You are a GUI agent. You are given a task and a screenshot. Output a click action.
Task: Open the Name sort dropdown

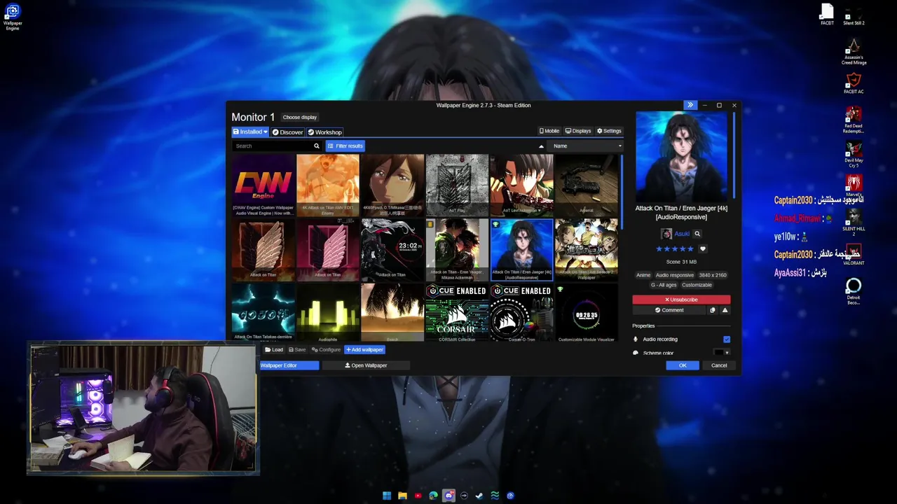[x=587, y=146]
